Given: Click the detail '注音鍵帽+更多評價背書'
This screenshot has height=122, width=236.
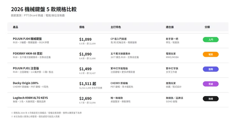Looking at the screenshot, I should tap(123, 72).
